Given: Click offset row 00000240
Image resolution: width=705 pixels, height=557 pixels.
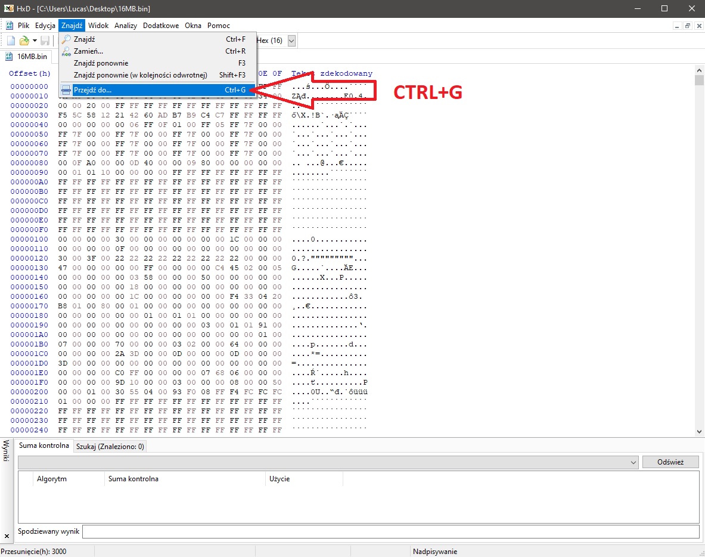Looking at the screenshot, I should coord(29,430).
